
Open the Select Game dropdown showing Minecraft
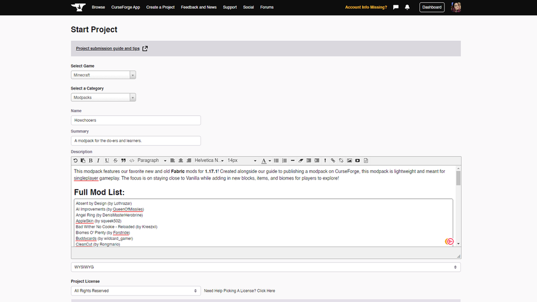coord(103,75)
